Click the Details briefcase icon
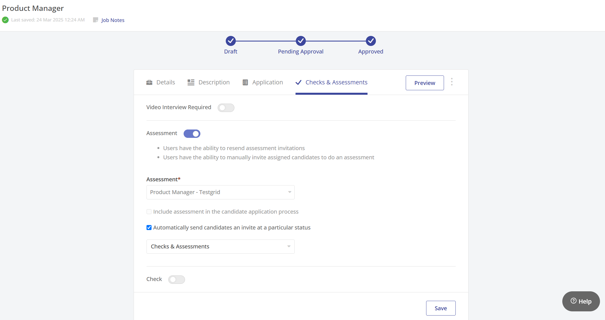Viewport: 605px width, 320px height. 149,82
